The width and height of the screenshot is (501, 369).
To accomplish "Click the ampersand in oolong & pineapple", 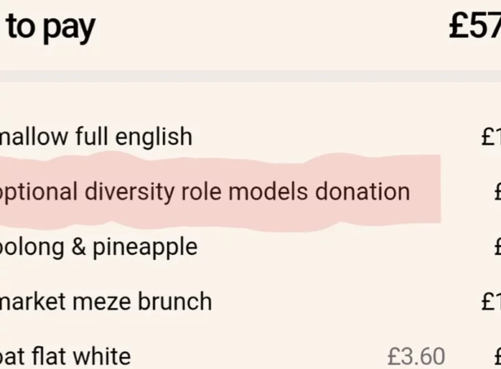I will point(79,246).
